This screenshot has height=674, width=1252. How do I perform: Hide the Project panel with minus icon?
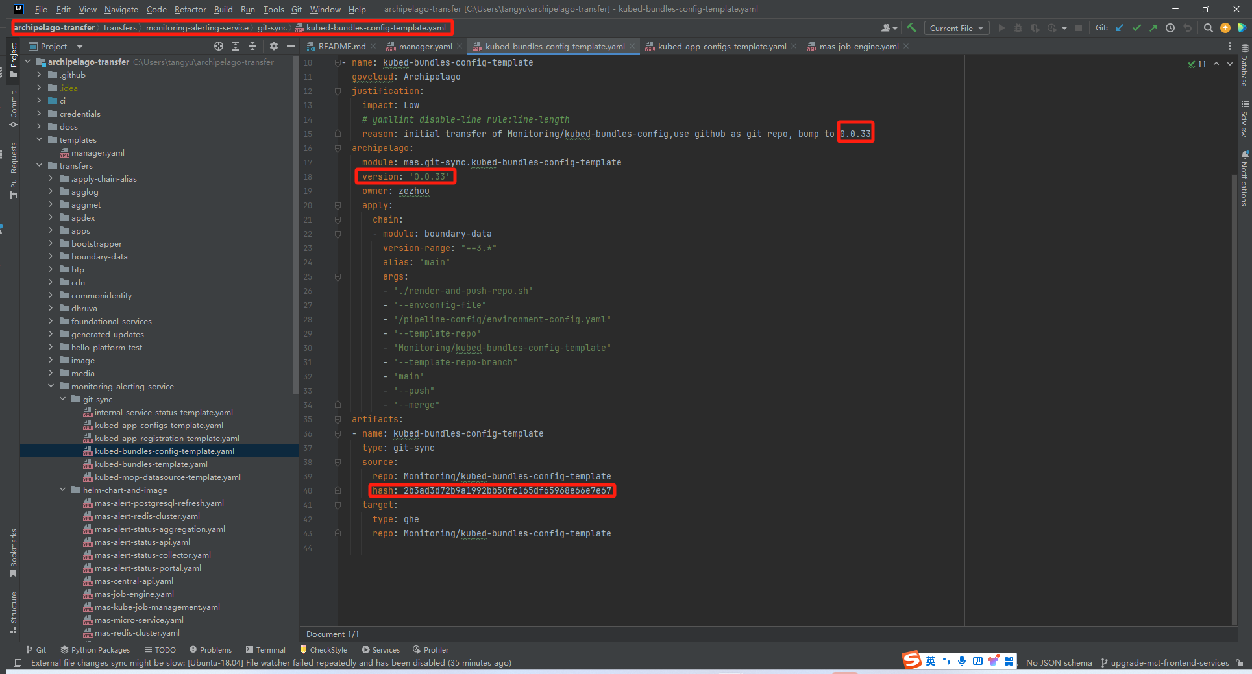coord(291,46)
